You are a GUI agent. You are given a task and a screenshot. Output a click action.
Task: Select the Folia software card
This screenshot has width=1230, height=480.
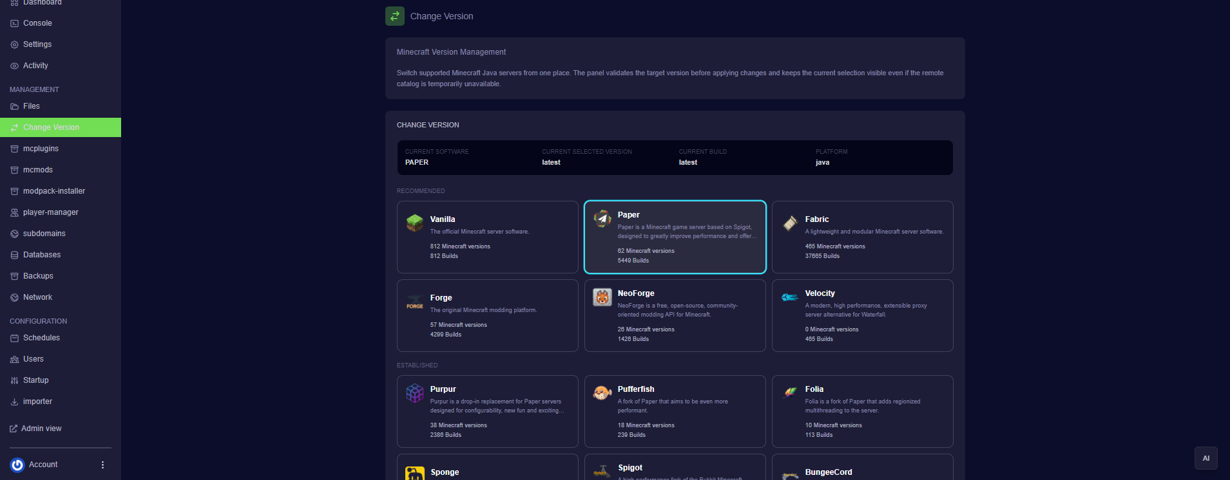pyautogui.click(x=863, y=411)
